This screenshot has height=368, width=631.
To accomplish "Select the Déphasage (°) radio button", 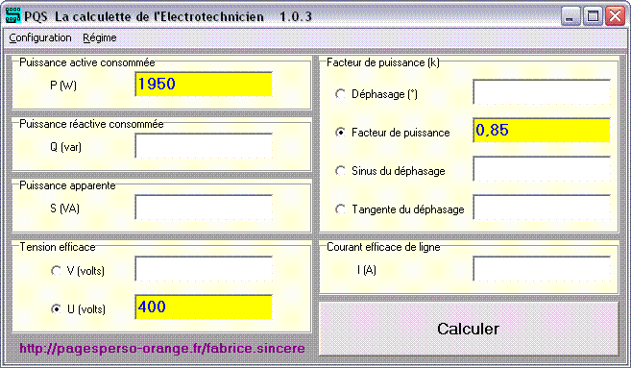I will 340,94.
